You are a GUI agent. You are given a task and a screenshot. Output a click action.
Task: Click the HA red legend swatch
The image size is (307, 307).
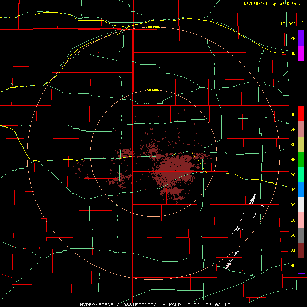(x=301, y=114)
